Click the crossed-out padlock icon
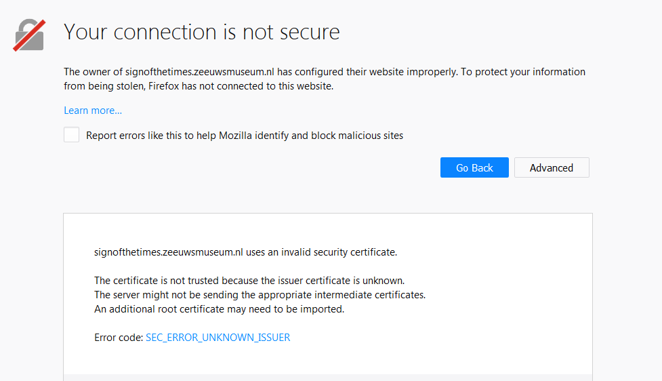This screenshot has height=381, width=662. pyautogui.click(x=29, y=35)
